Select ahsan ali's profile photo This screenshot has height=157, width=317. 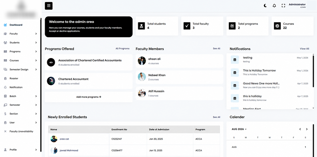click(x=142, y=61)
